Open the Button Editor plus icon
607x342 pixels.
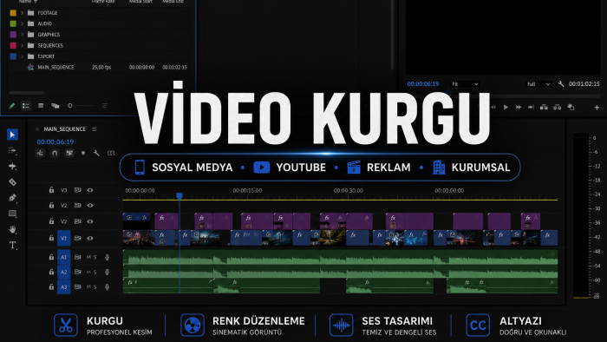[597, 108]
